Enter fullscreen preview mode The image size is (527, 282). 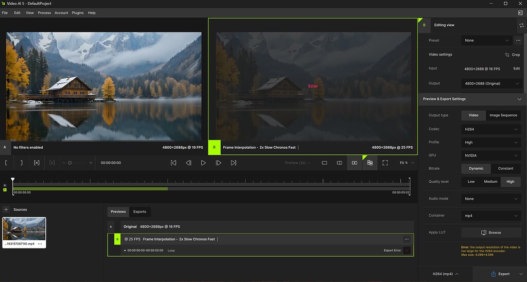[x=385, y=163]
